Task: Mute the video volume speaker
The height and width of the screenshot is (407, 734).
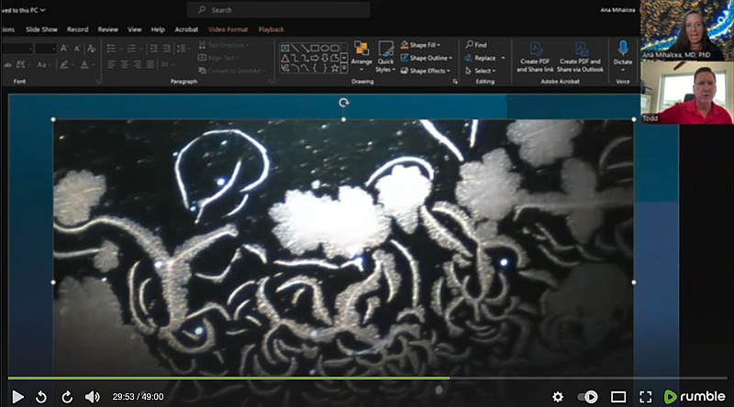Action: [92, 396]
